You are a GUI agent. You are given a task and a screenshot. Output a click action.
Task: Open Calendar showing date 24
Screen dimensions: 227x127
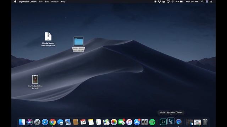pyautogui.click(x=83, y=122)
